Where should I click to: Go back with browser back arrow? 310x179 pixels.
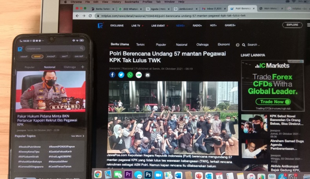77,16
